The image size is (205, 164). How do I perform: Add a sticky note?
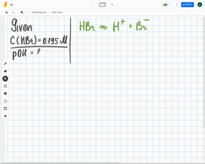6,86
